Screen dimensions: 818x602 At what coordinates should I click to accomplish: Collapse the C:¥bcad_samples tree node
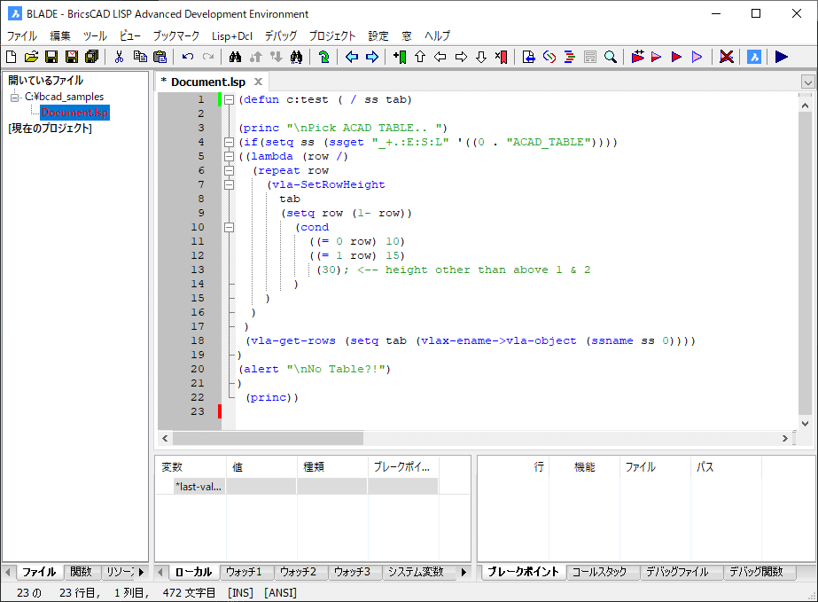(x=15, y=97)
